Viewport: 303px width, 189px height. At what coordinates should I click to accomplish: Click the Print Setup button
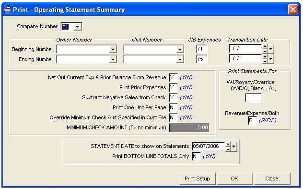pos(198,178)
